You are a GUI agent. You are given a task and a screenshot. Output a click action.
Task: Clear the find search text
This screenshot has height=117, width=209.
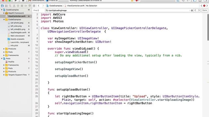point(192,10)
